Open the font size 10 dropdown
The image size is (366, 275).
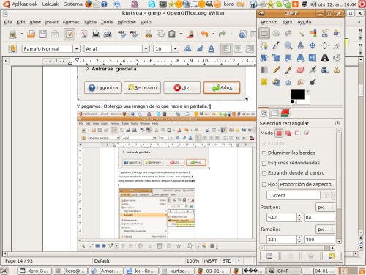tap(175, 48)
